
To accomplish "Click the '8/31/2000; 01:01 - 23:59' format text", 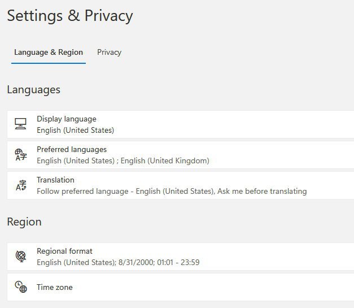I will (159, 262).
